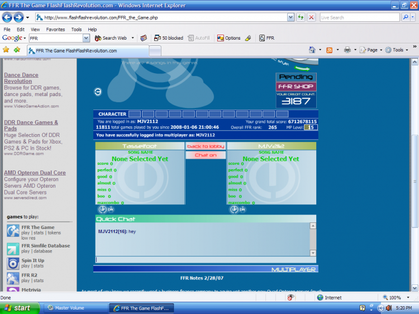Click the RSS feeds icon
Image resolution: width=419 pixels, height=314 pixels.
pyautogui.click(x=330, y=50)
